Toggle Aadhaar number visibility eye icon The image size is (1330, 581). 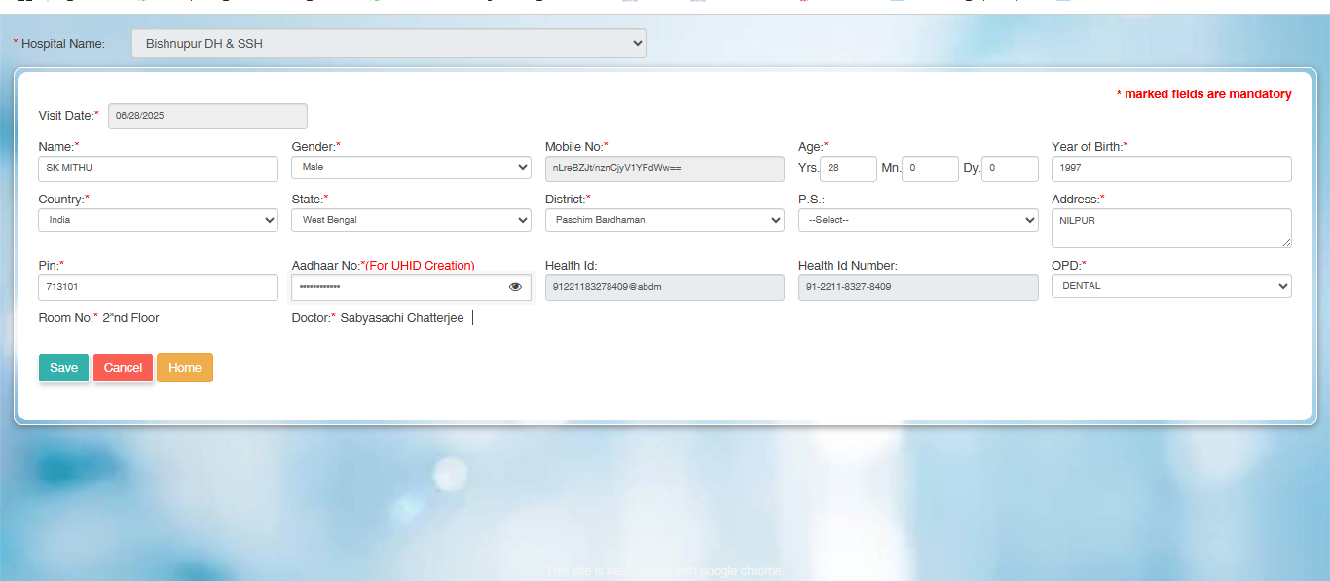[x=515, y=287]
